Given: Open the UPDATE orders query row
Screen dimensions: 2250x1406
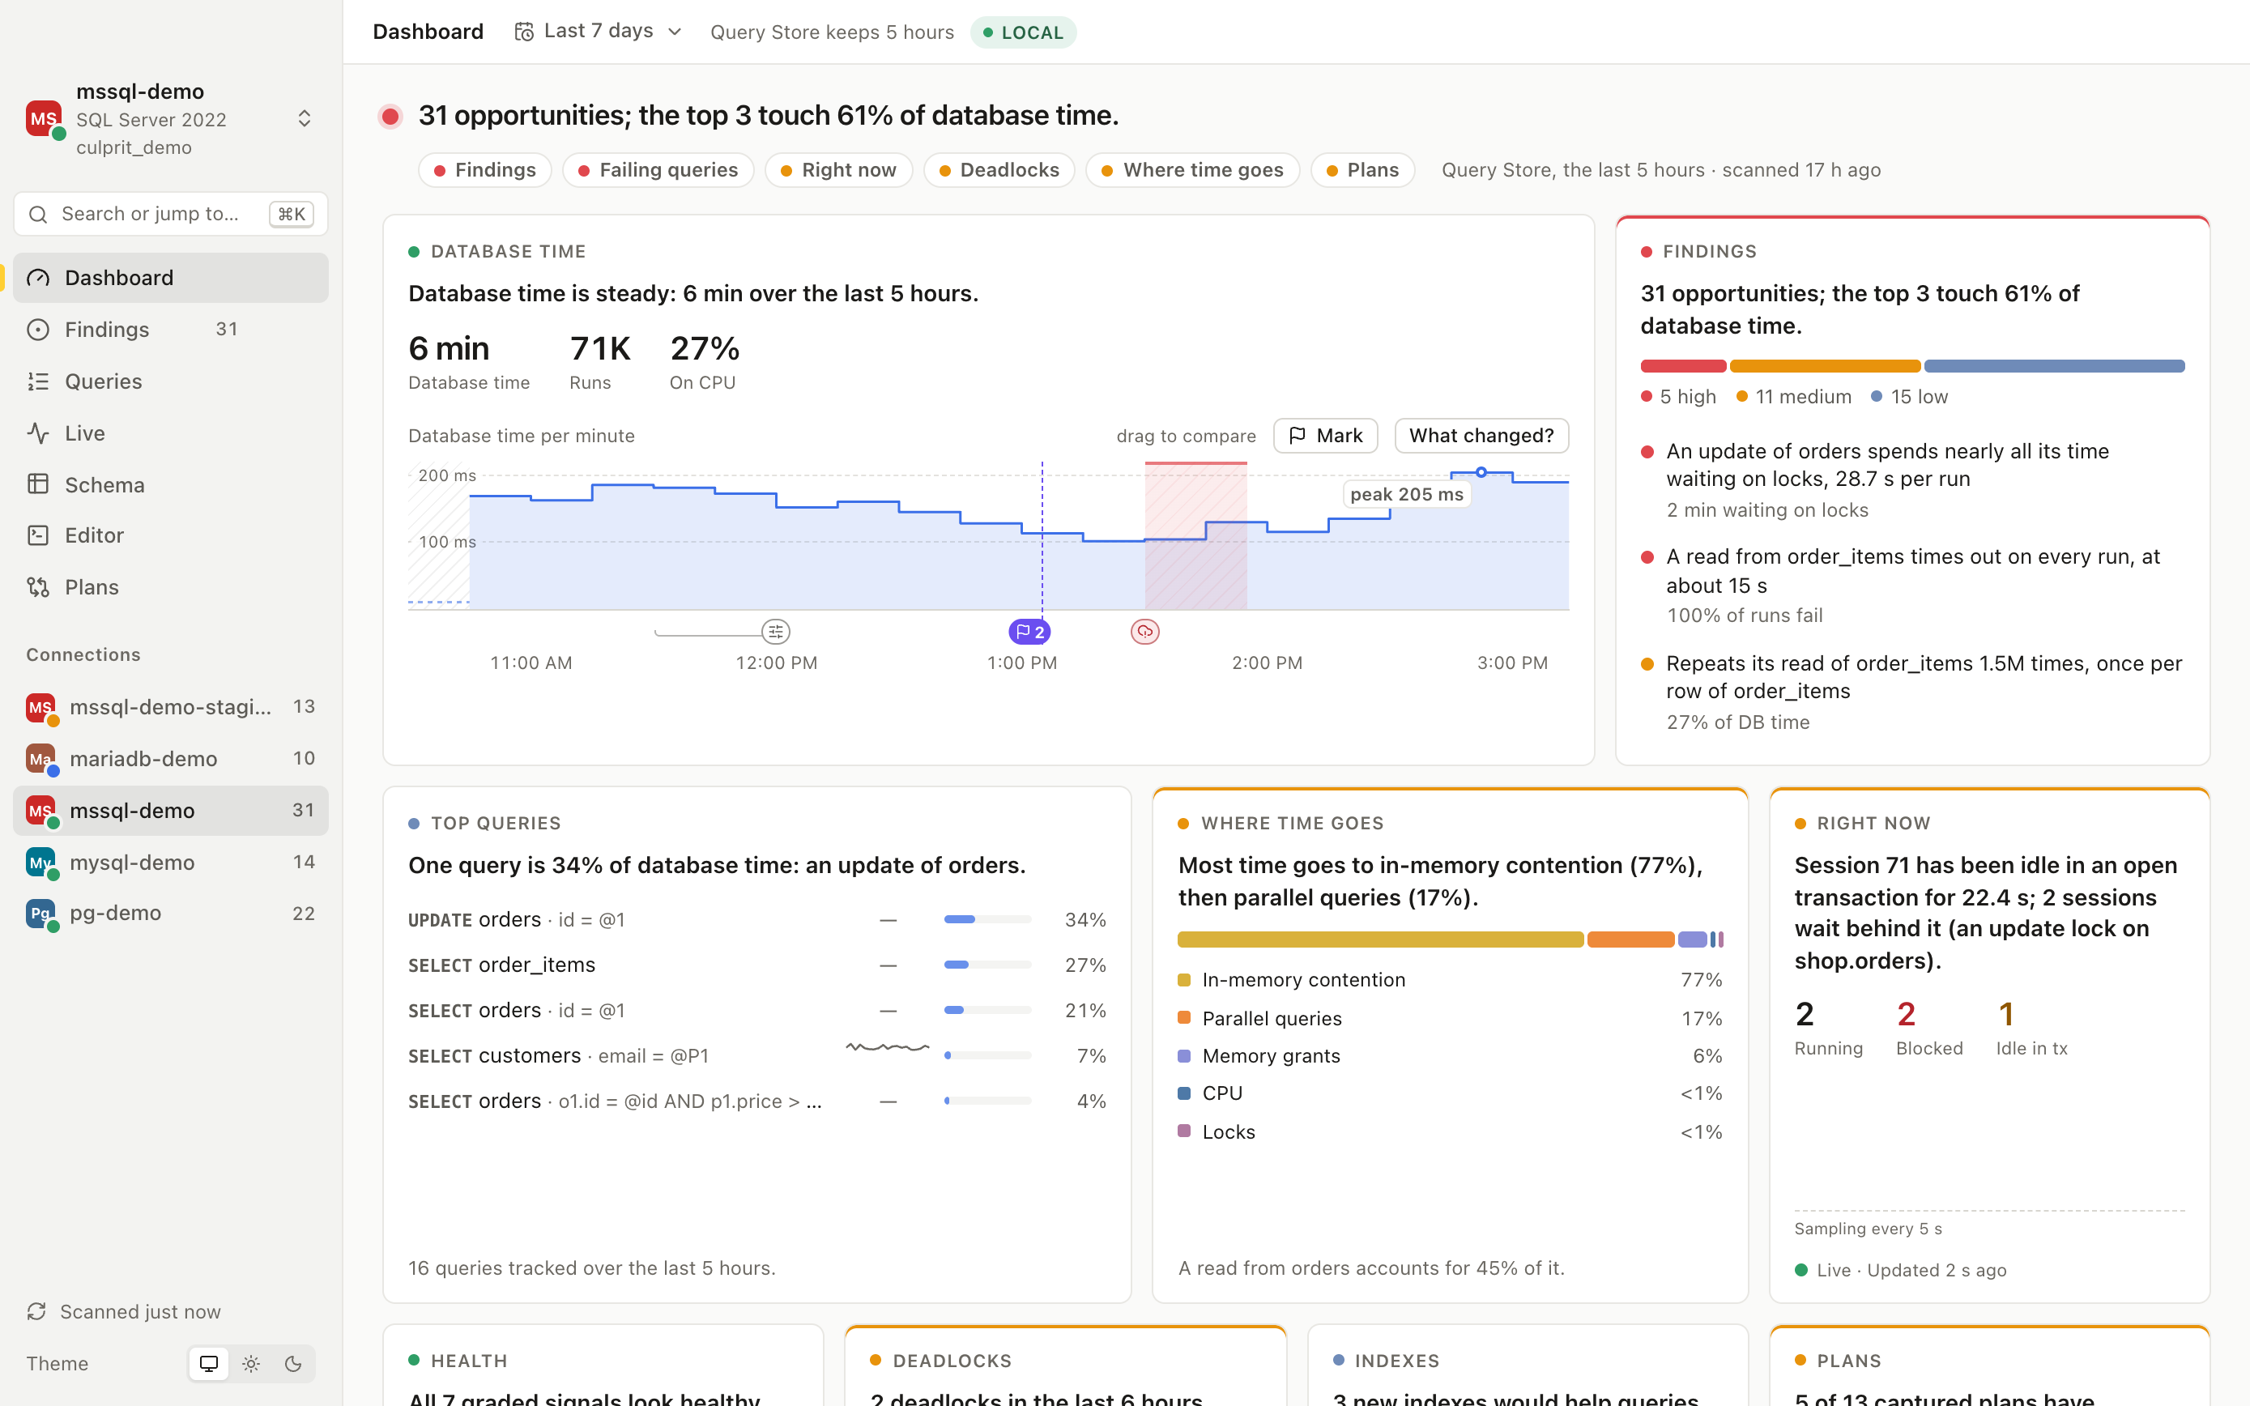Looking at the screenshot, I should click(756, 920).
